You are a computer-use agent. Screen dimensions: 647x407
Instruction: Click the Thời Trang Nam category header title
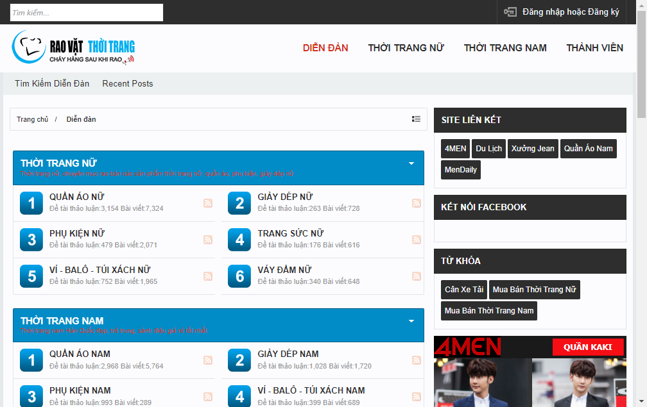(62, 321)
